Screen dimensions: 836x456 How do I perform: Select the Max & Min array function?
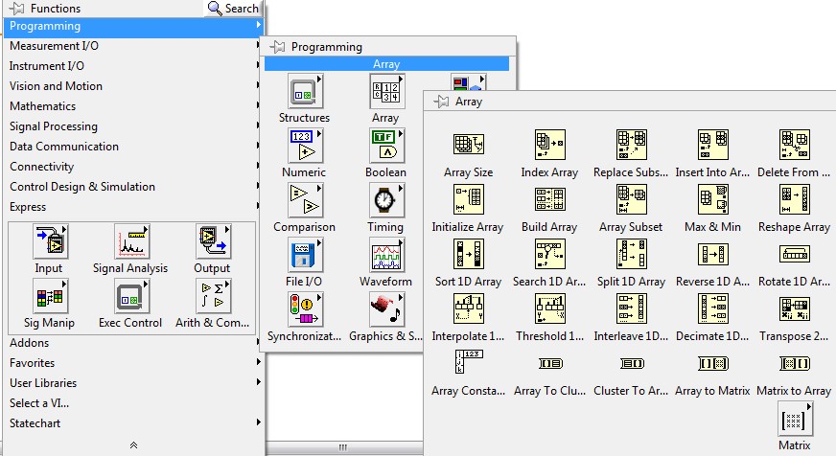pyautogui.click(x=713, y=199)
